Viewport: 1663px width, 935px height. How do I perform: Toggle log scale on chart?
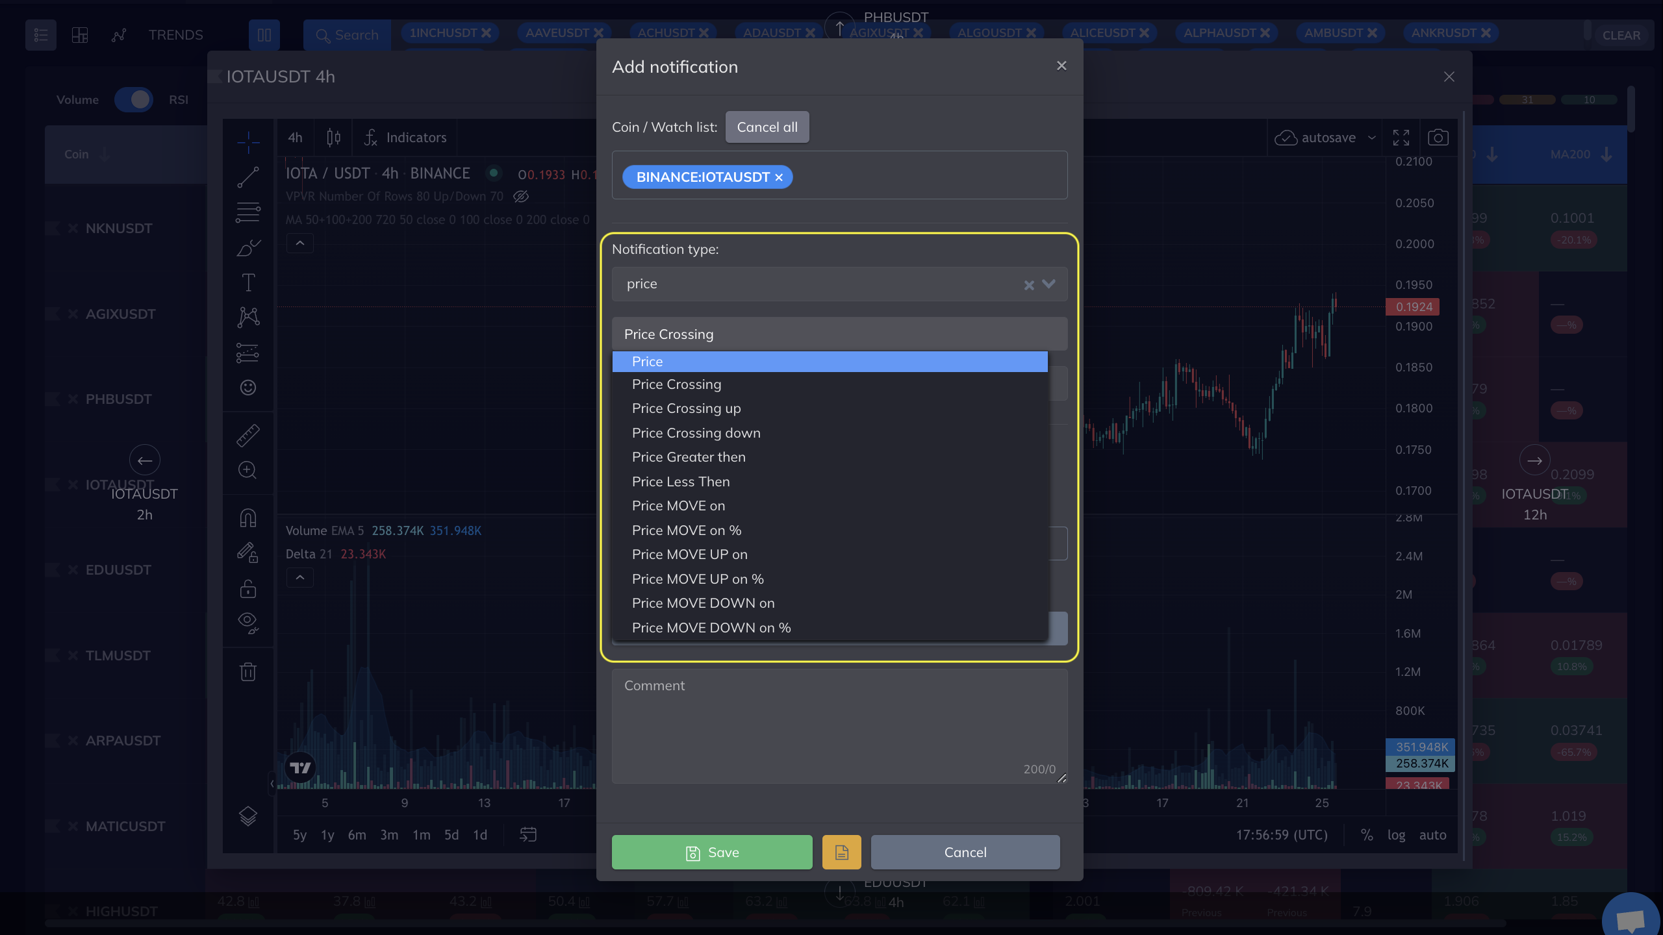[1397, 835]
